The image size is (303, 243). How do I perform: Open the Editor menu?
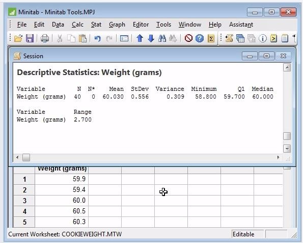pyautogui.click(x=141, y=25)
